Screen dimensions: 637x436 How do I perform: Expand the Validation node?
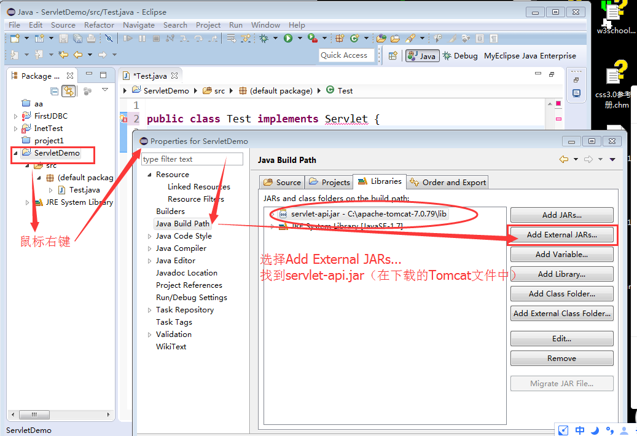coord(149,335)
